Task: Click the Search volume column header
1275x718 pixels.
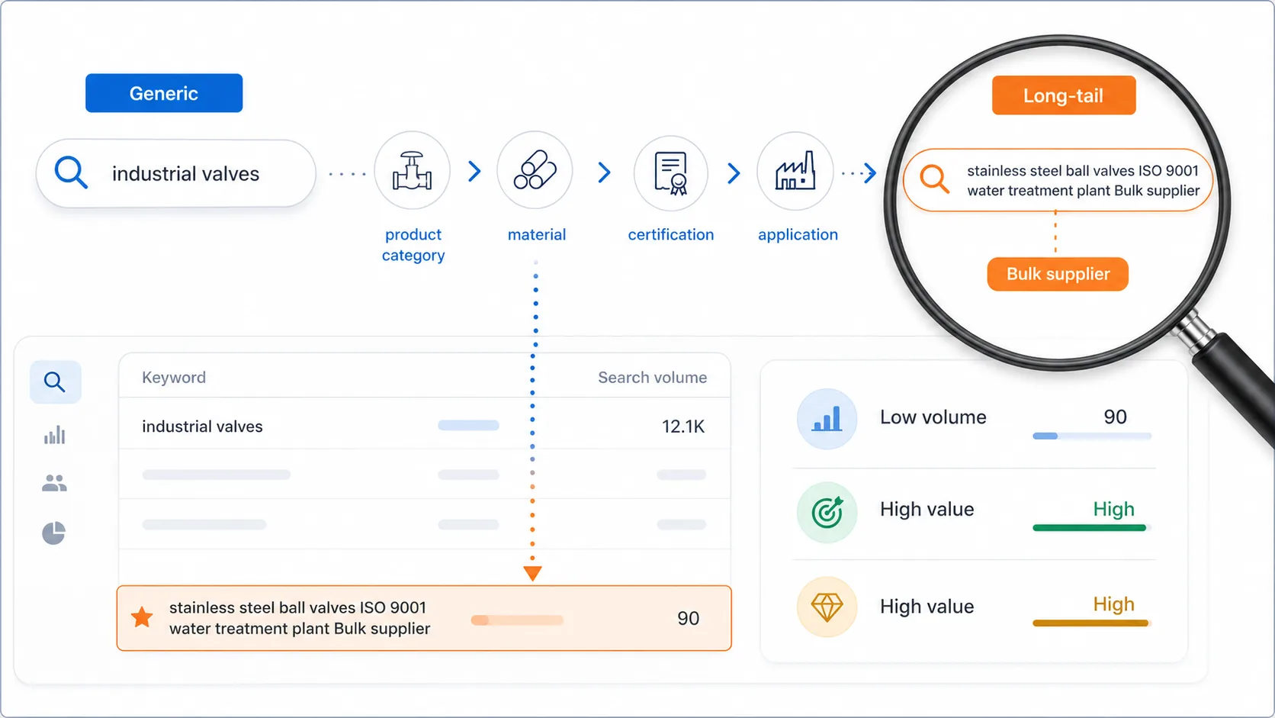Action: (652, 378)
